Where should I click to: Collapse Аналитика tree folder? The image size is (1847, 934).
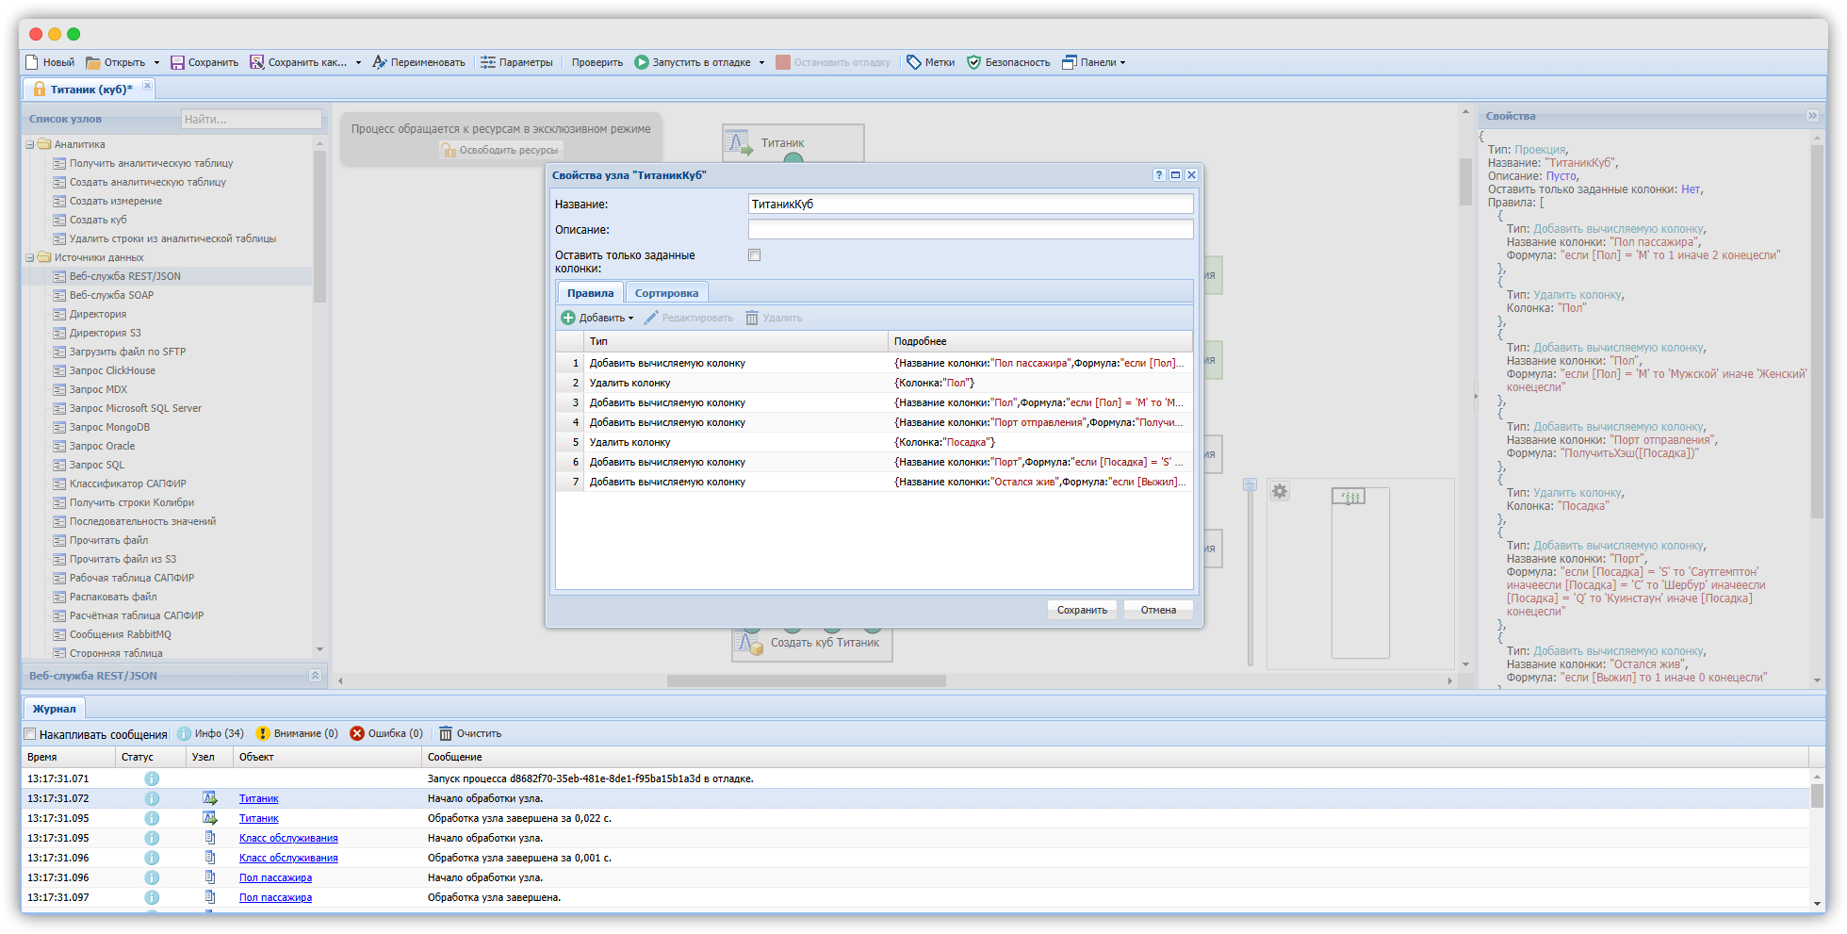(30, 144)
